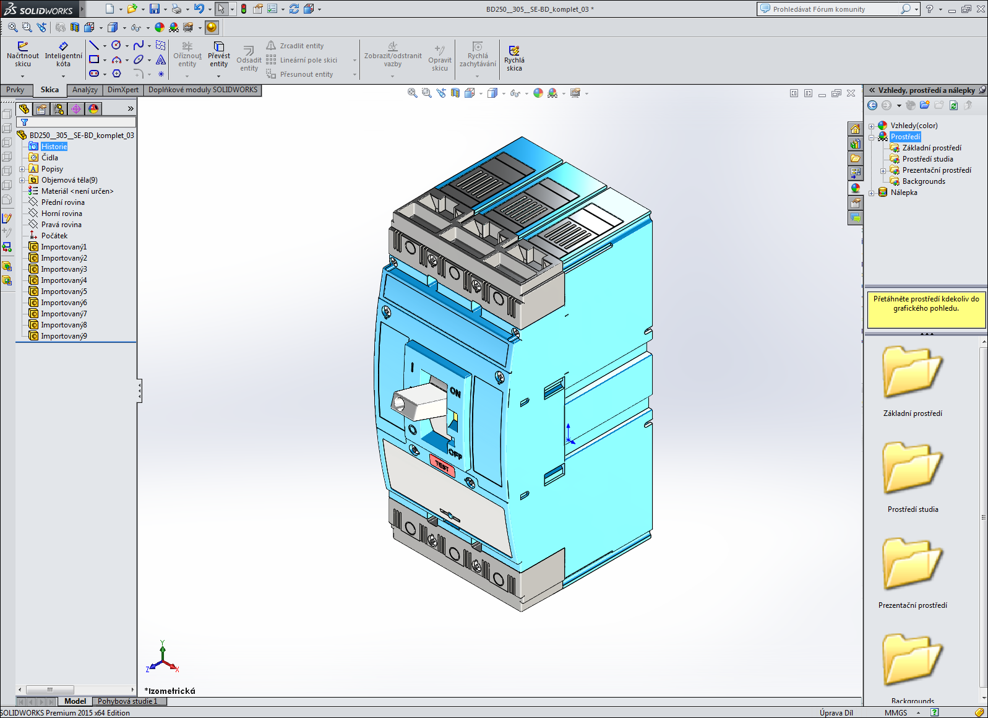Click the MMGS units in the status bar
988x718 pixels.
coord(896,712)
